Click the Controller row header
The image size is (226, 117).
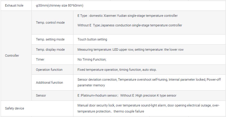(x=12, y=55)
